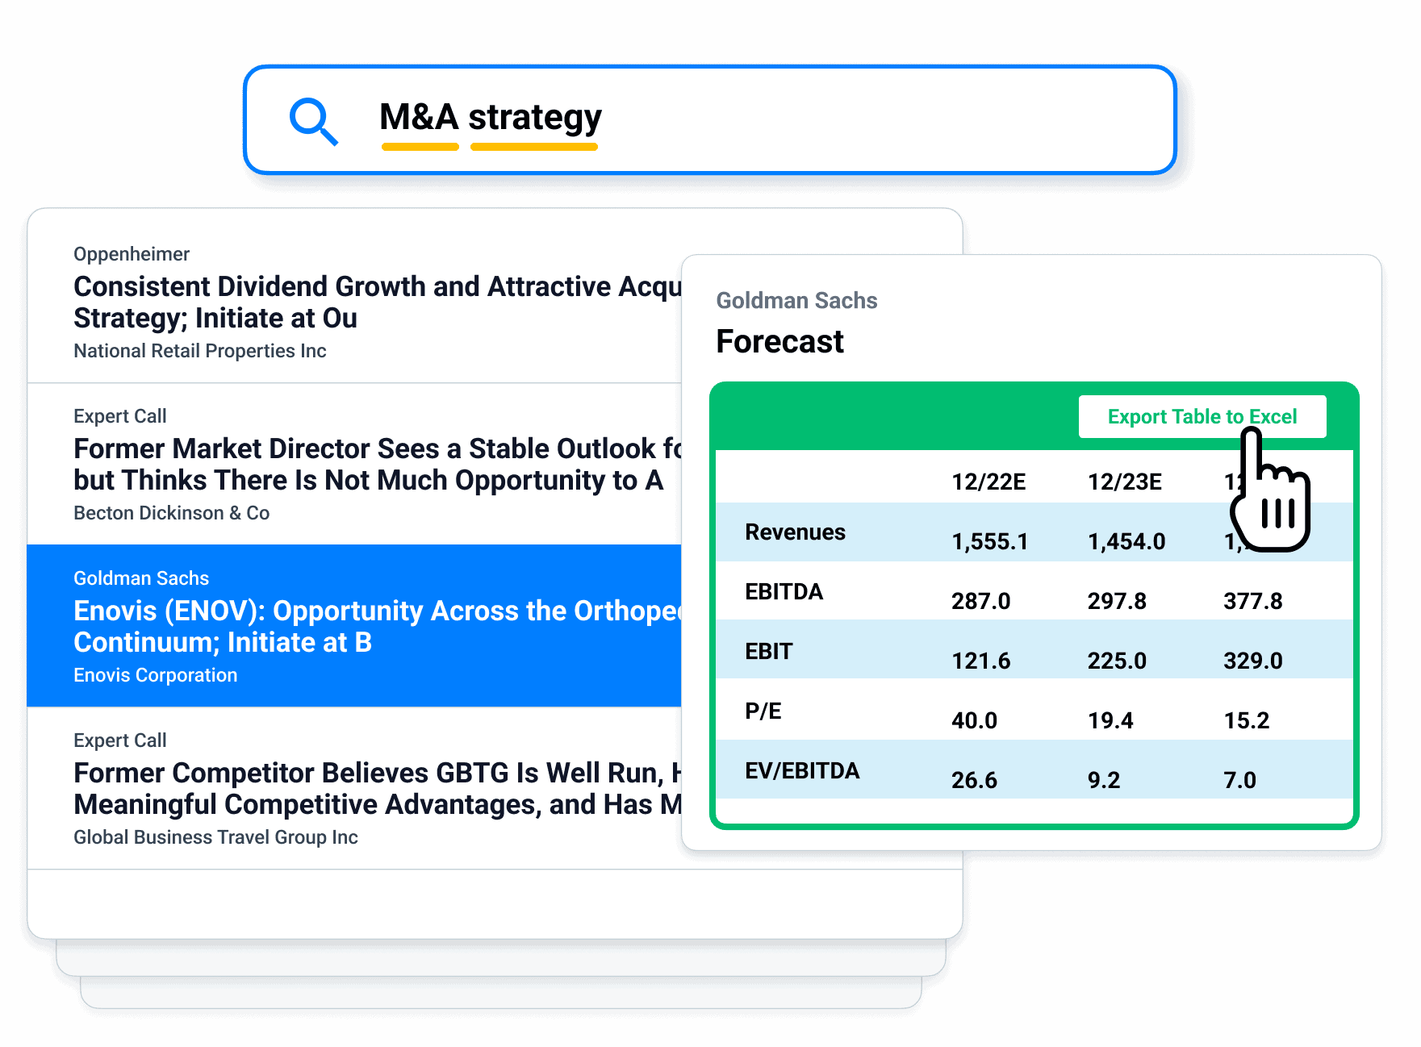This screenshot has width=1421, height=1047.
Task: Click National Retail Properties Inc company name
Action: 199,351
